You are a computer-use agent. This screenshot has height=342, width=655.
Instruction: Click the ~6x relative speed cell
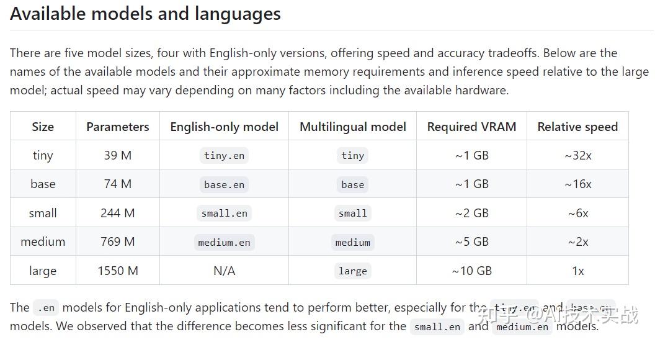tap(577, 213)
